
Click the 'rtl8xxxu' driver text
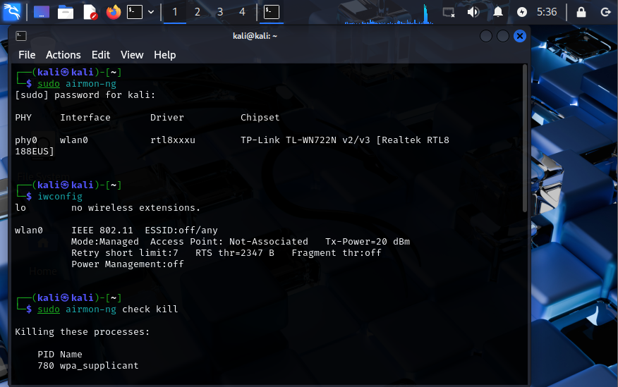tap(173, 140)
